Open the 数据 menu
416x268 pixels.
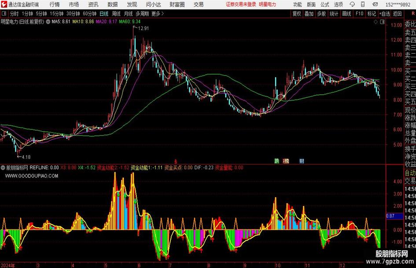pos(113,4)
